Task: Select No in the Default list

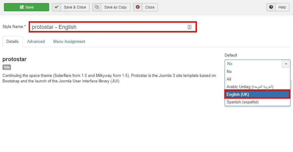Action: [258, 71]
